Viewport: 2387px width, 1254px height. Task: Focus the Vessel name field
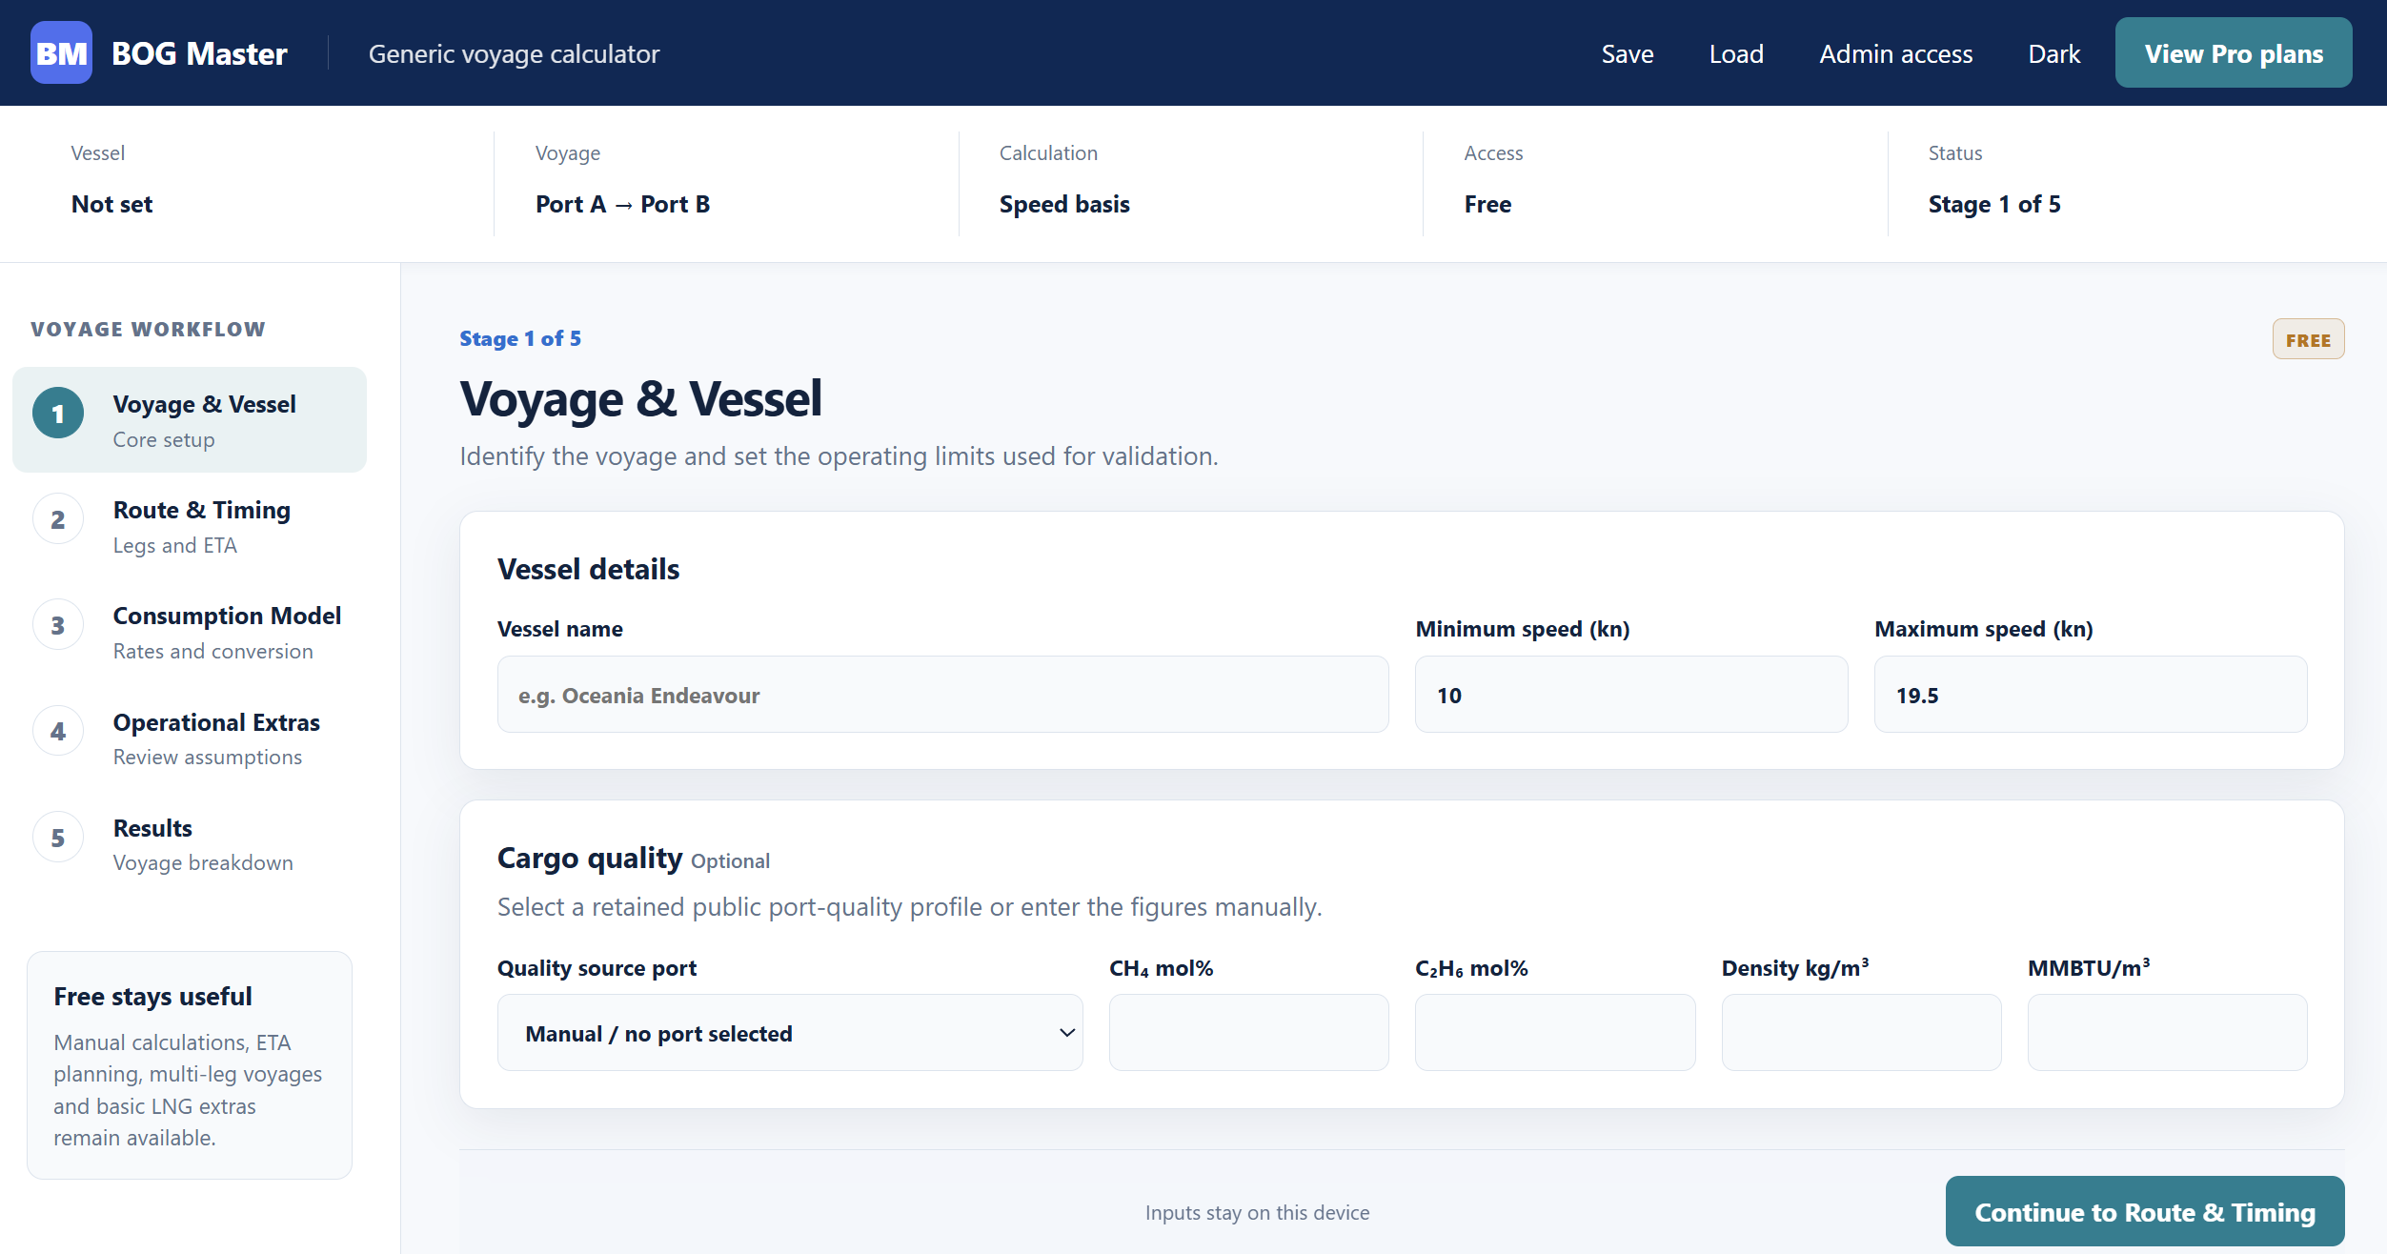943,695
